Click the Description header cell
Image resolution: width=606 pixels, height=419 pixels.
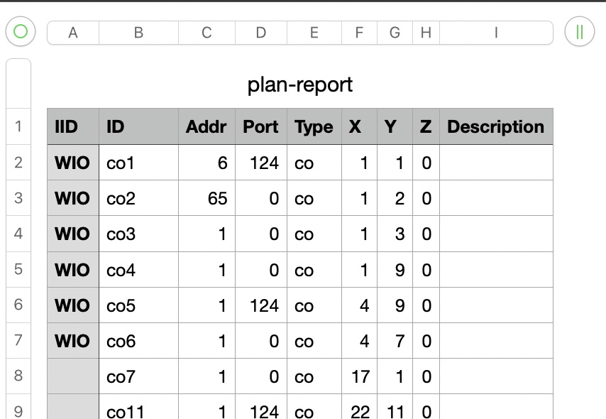(x=495, y=127)
